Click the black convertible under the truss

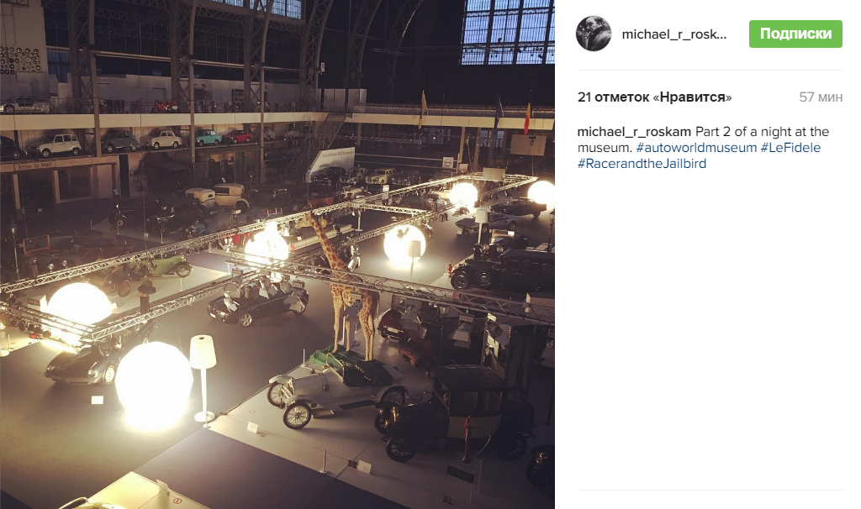tap(257, 302)
